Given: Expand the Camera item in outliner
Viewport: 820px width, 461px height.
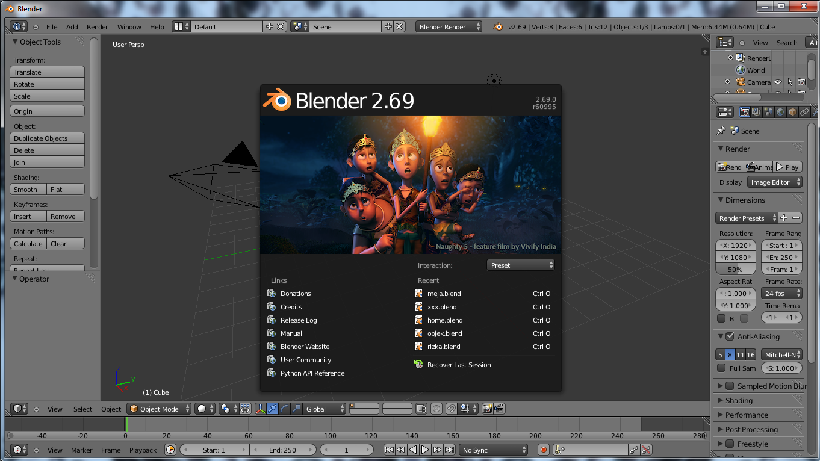Looking at the screenshot, I should coord(727,82).
